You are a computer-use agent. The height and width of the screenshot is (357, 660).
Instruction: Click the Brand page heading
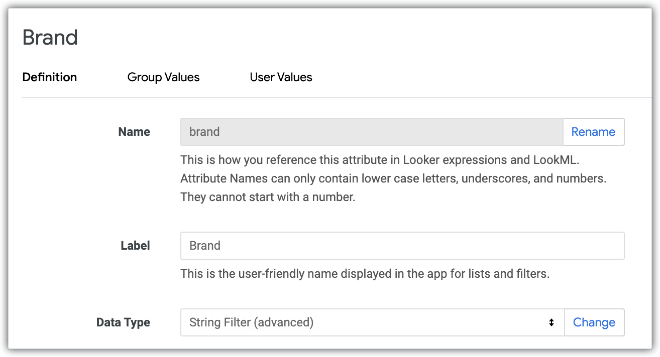click(x=50, y=38)
